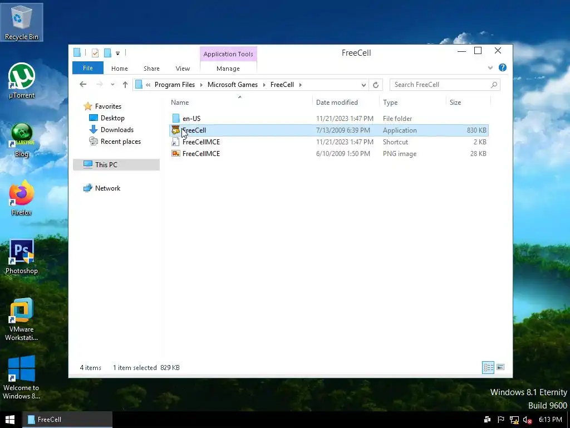Image resolution: width=570 pixels, height=428 pixels.
Task: Select the FreeCellMCE shortcut file
Action: click(x=329, y=142)
